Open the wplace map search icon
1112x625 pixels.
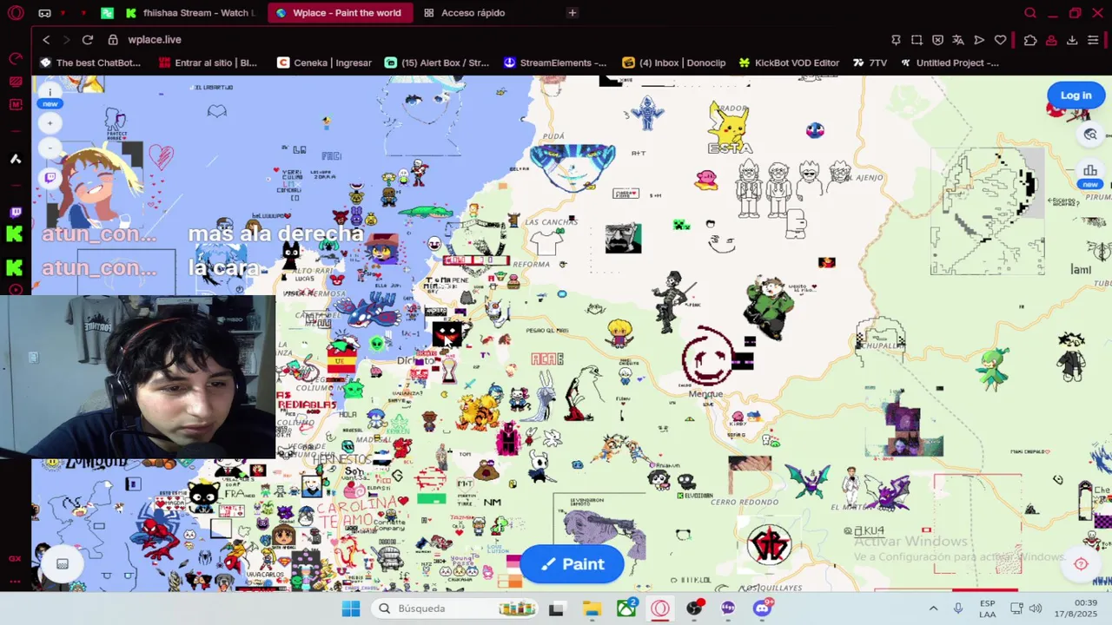point(1090,135)
